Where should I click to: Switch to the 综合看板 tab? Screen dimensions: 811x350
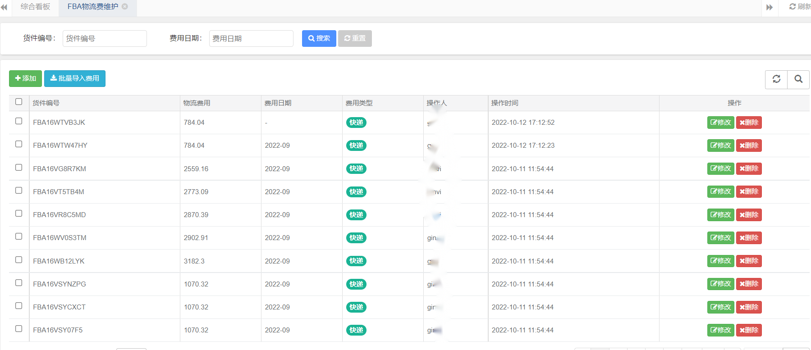tap(35, 7)
